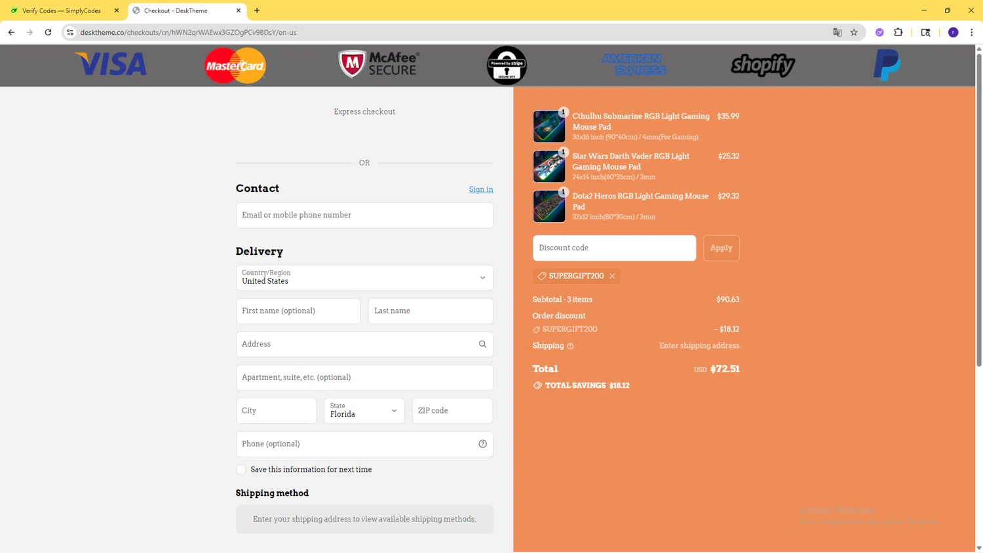
Task: Go back to previous page
Action: pyautogui.click(x=11, y=32)
